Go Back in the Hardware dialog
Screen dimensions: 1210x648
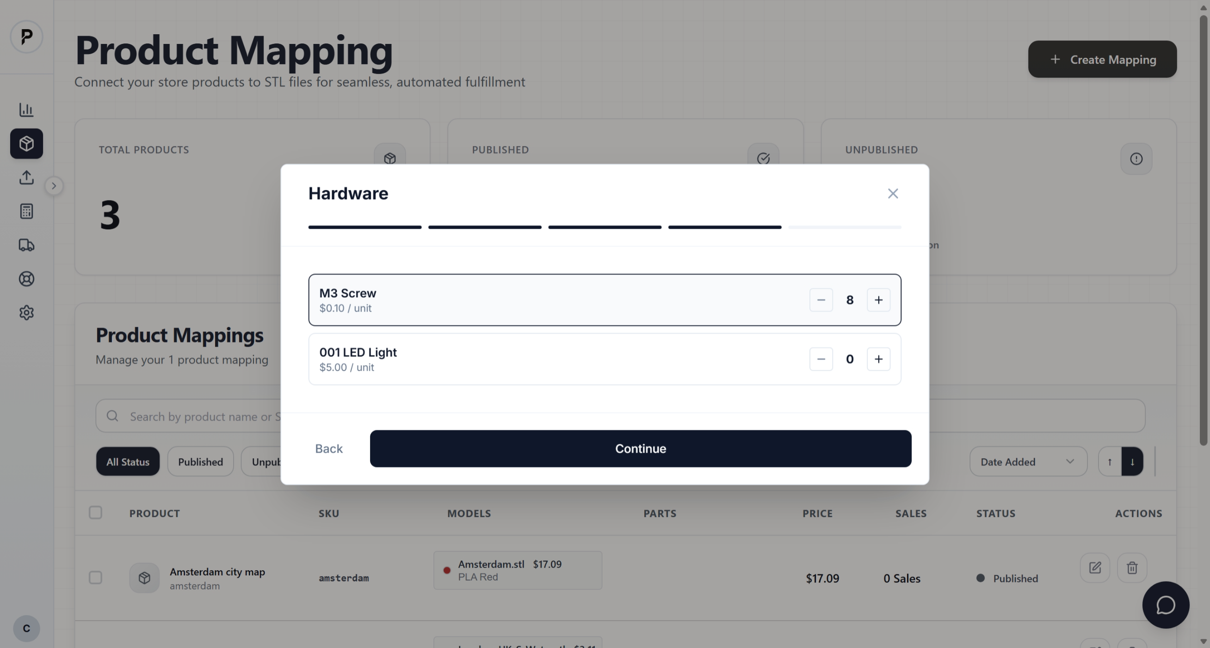click(x=328, y=449)
